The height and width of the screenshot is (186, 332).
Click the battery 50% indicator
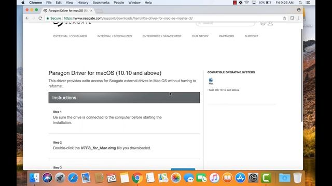coord(265,3)
